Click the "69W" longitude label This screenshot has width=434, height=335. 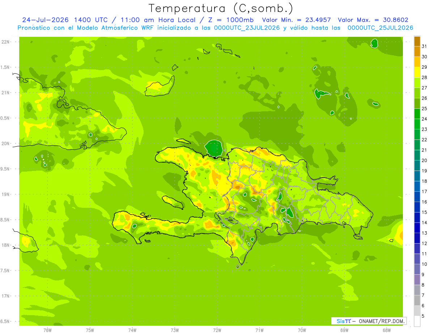coord(344,330)
